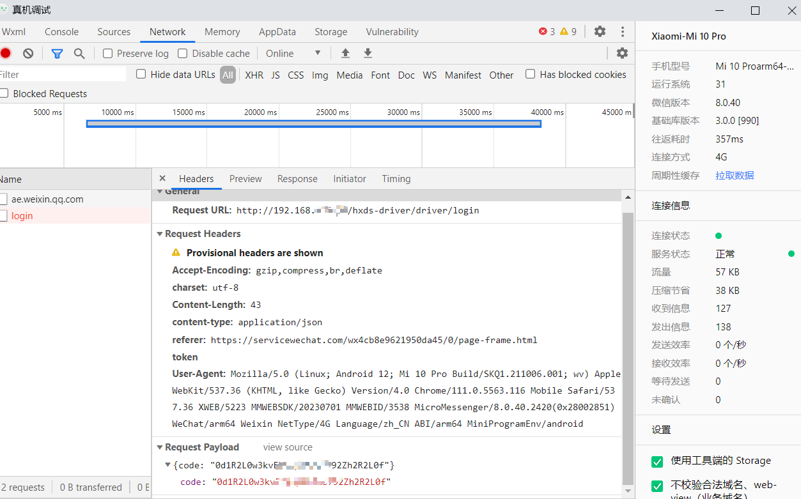
Task: Focus the Filter text field
Action: (63, 75)
